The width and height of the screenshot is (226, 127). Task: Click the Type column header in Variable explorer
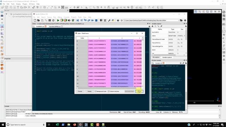(172, 29)
